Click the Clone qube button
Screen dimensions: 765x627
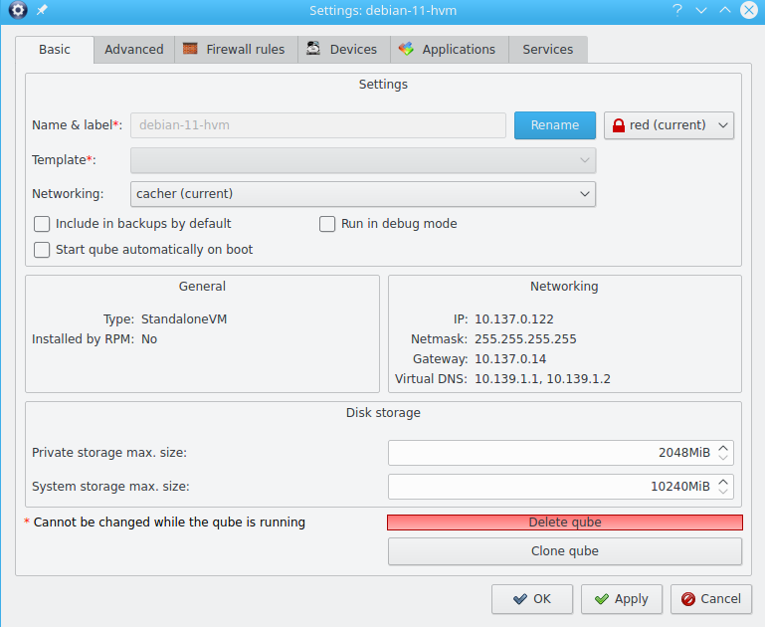point(564,551)
